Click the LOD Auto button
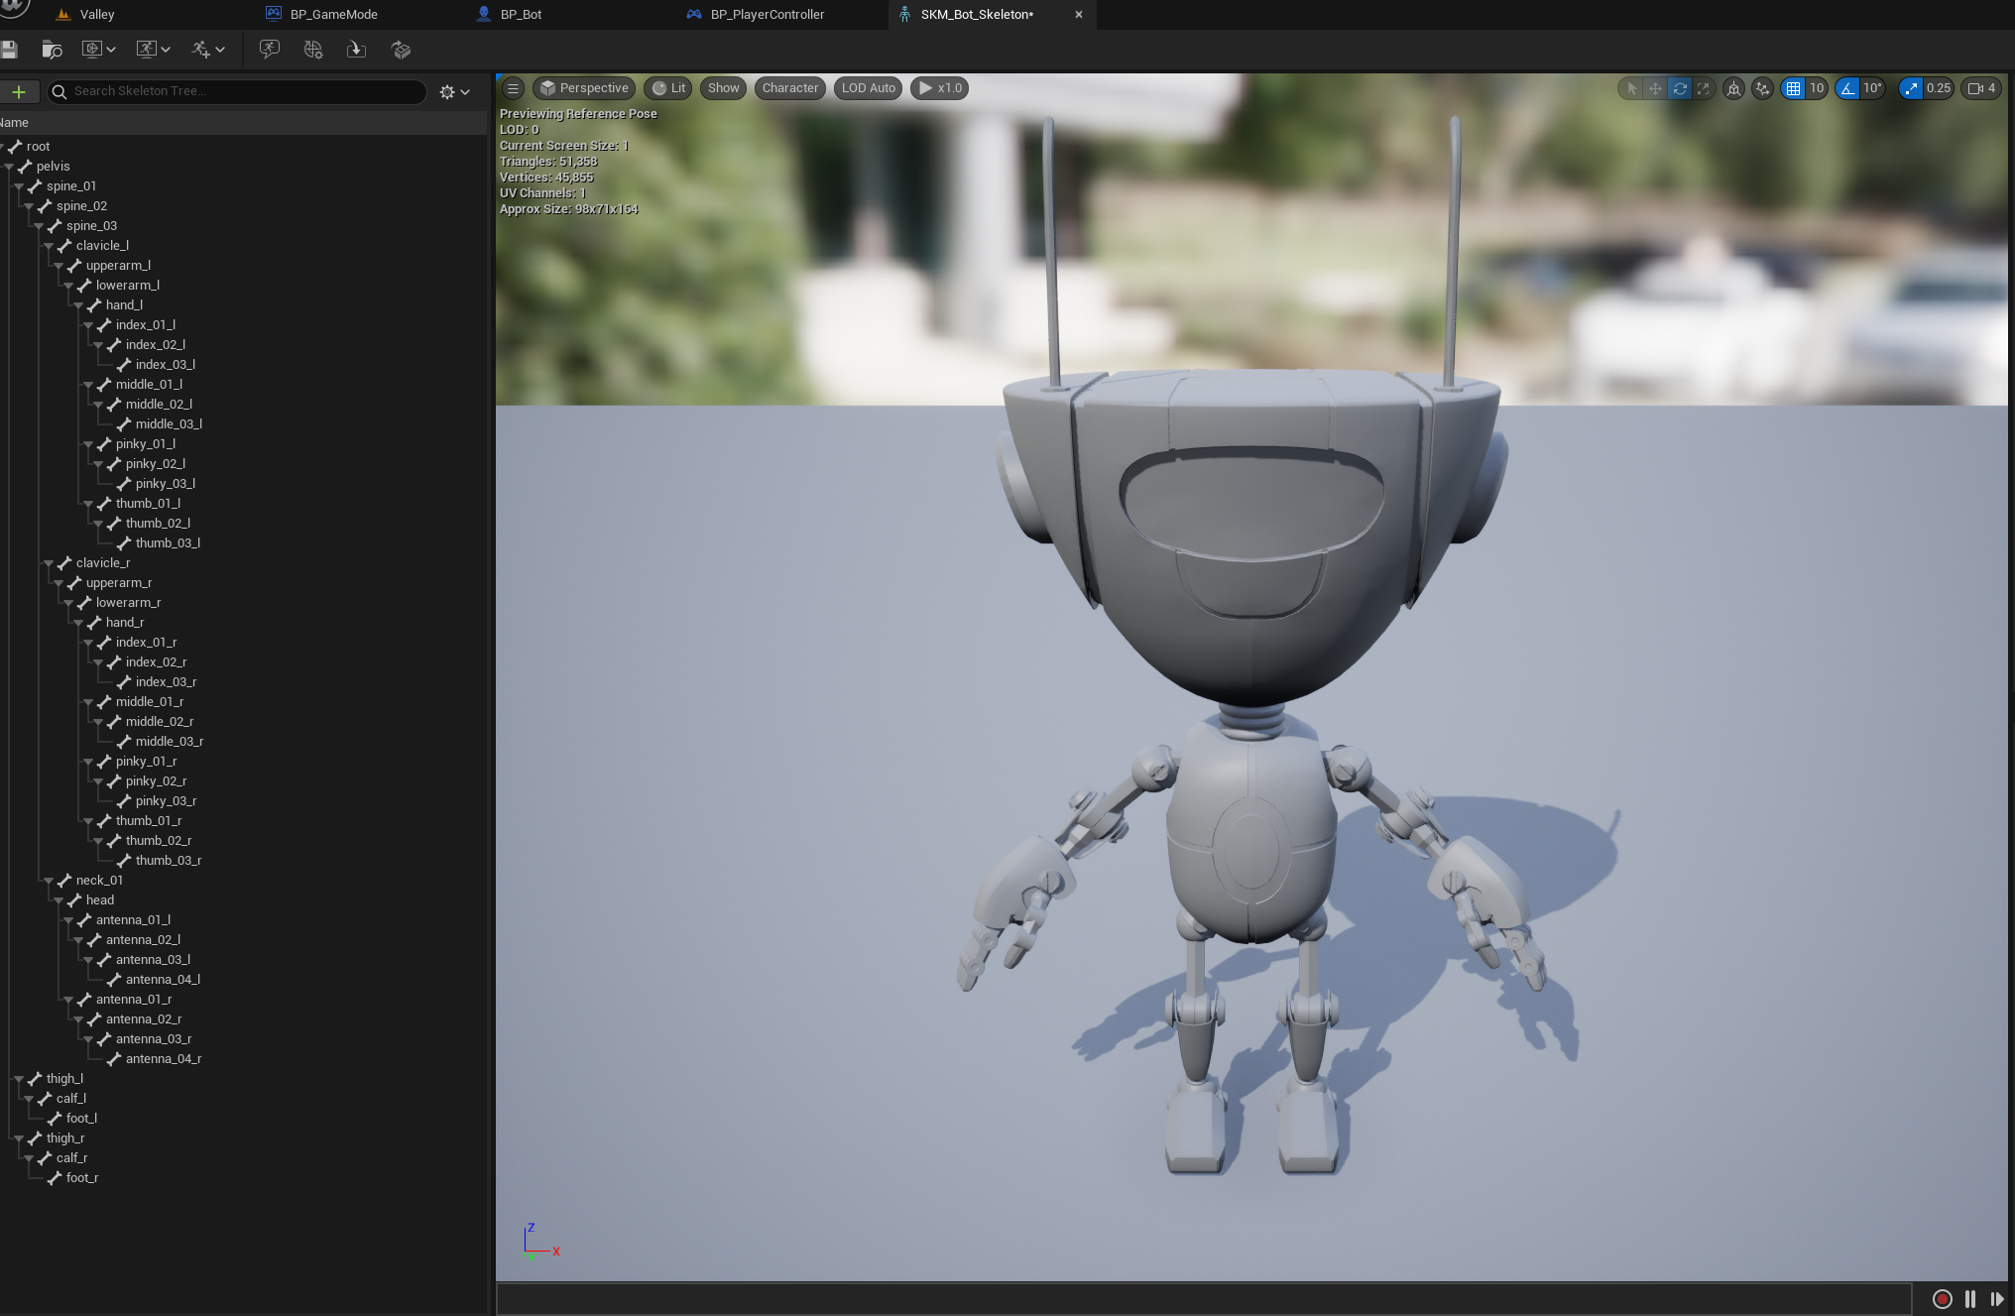Screen dimensions: 2015x1316 (x=868, y=88)
